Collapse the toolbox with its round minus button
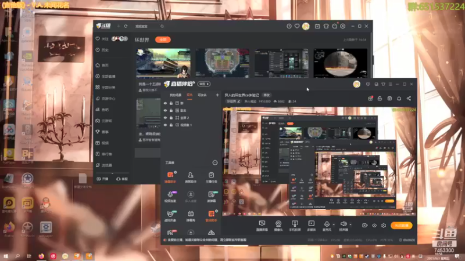Image resolution: width=465 pixels, height=261 pixels. [x=215, y=162]
